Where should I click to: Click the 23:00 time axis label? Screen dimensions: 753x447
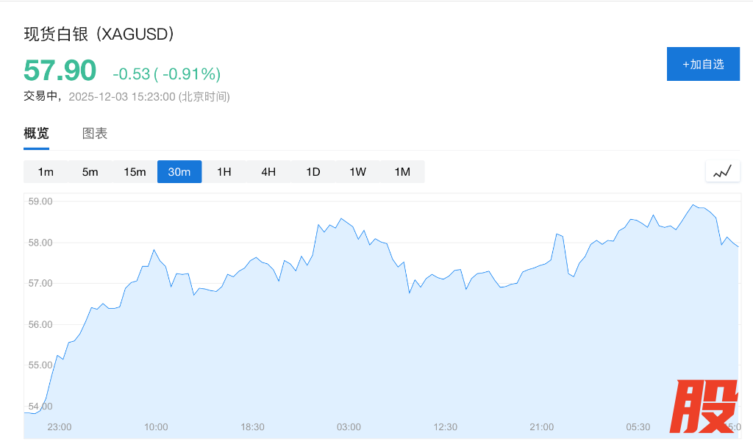(59, 427)
